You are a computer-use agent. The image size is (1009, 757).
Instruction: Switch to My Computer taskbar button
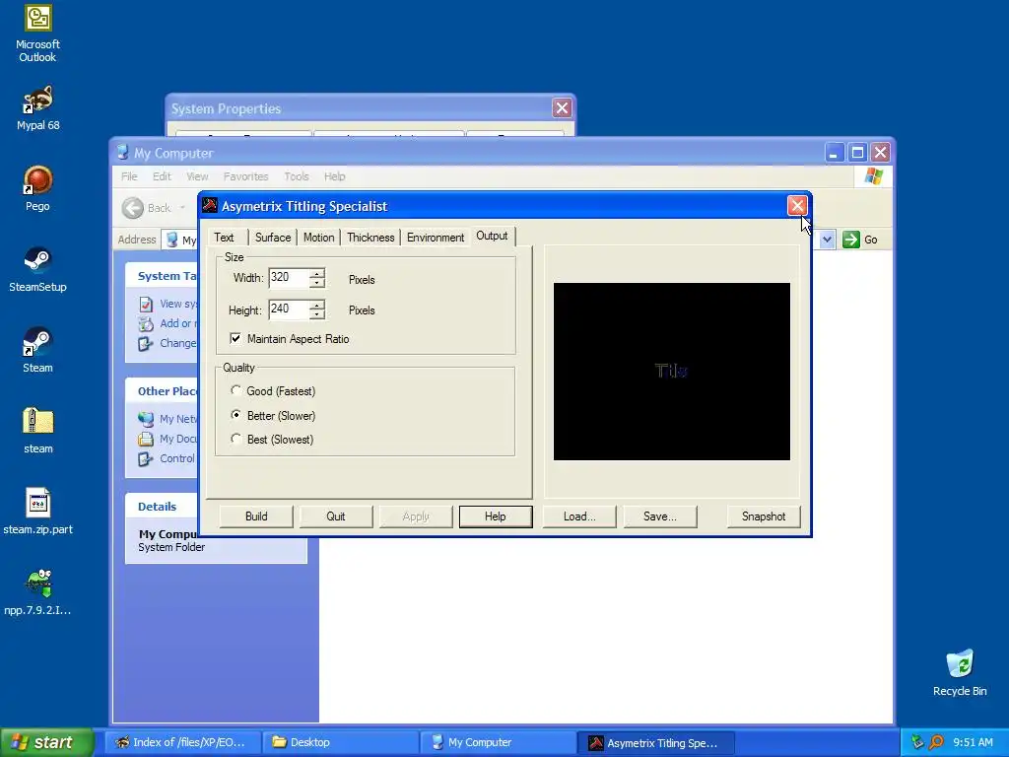[498, 742]
